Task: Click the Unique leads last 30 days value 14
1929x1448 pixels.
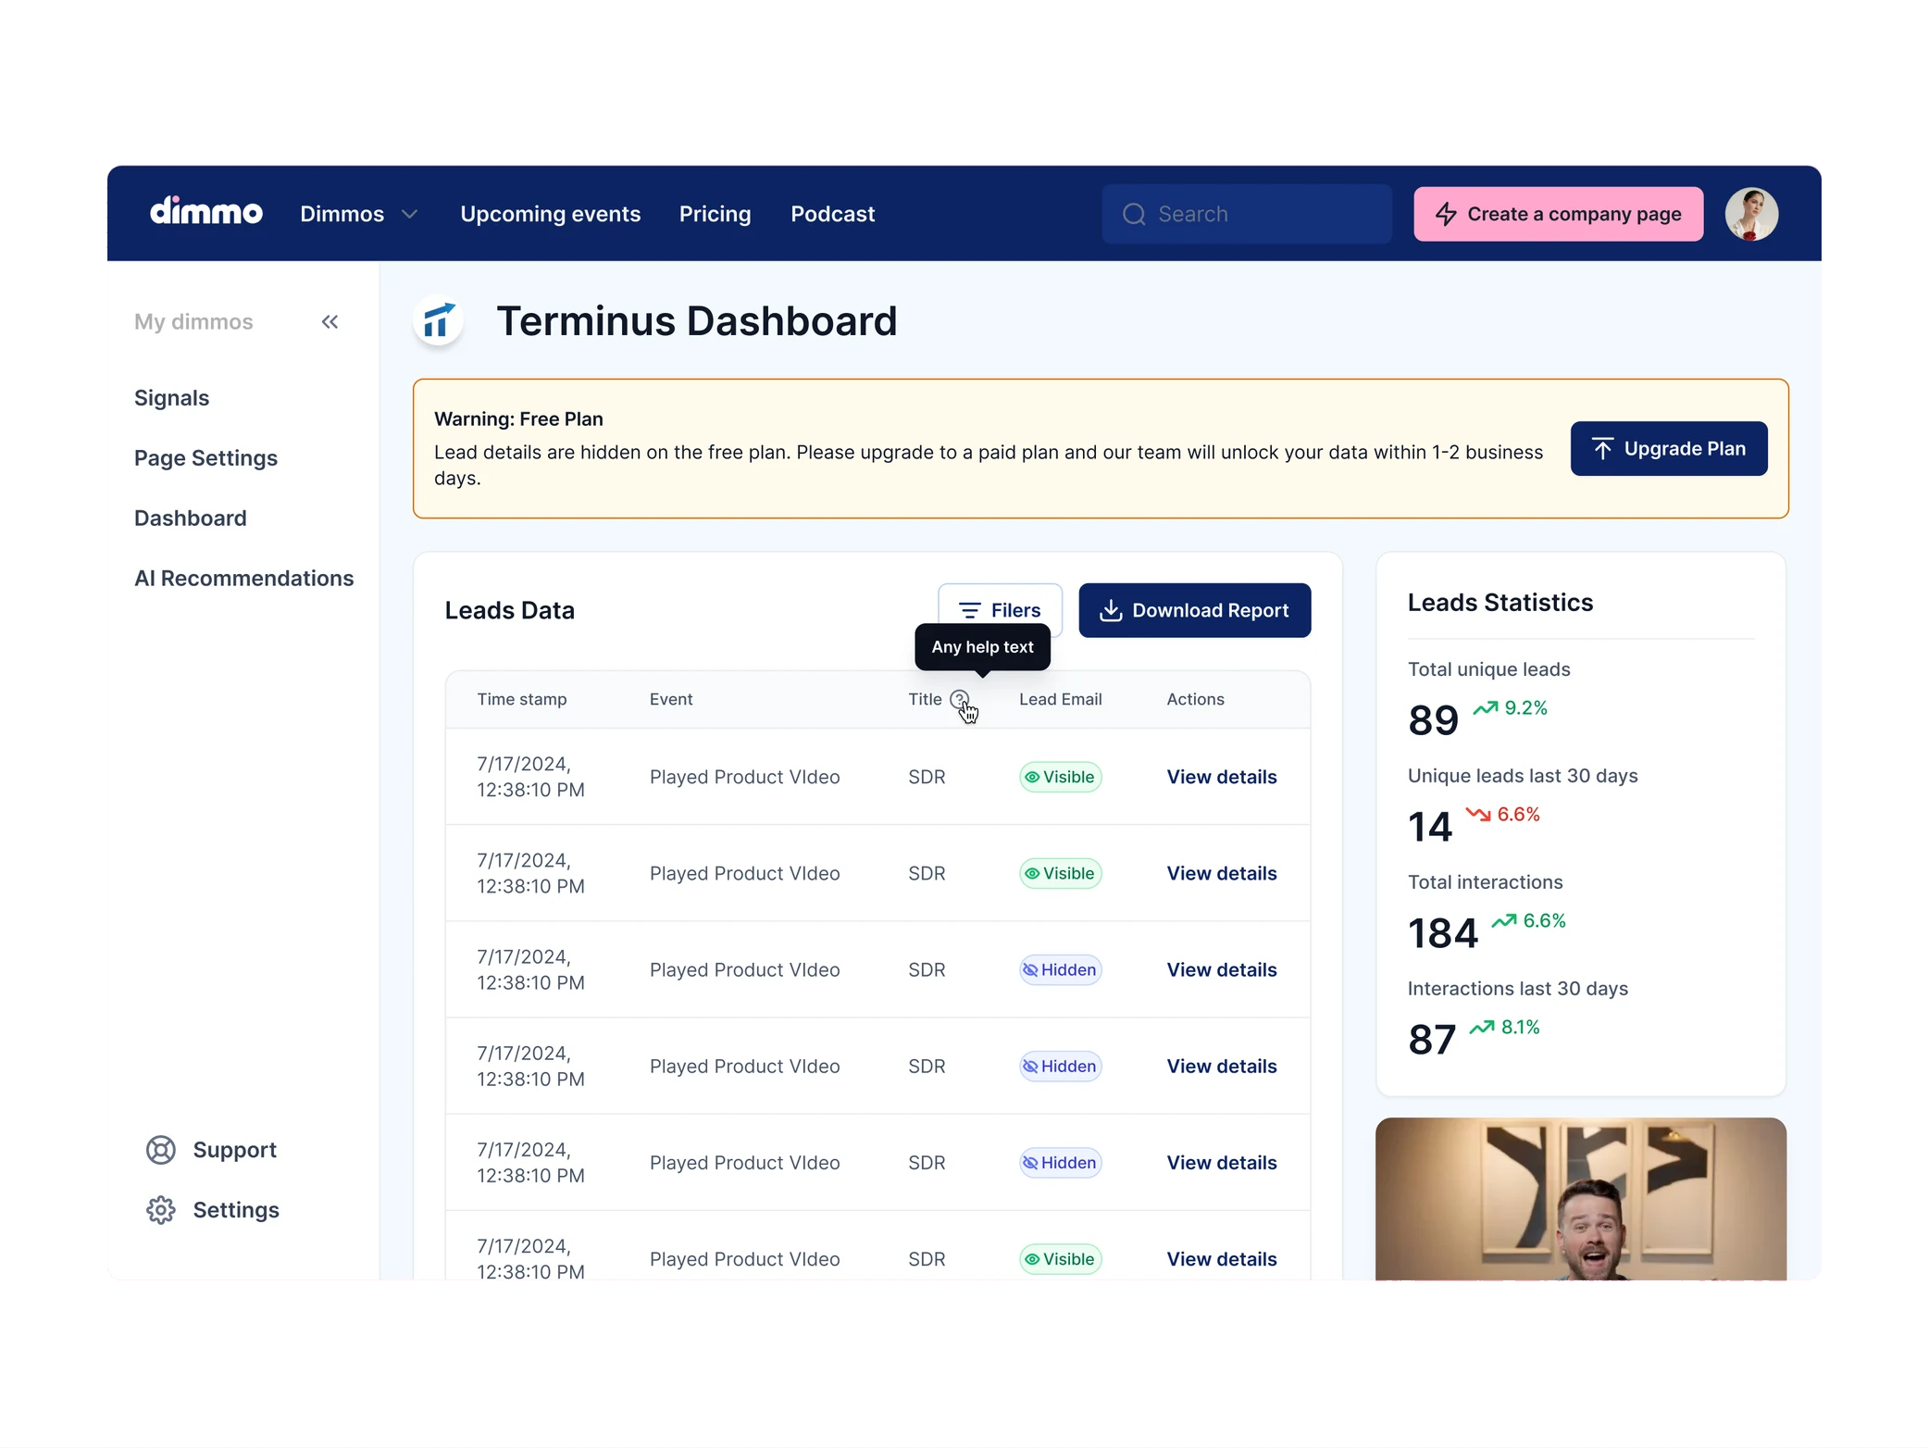Action: point(1430,827)
